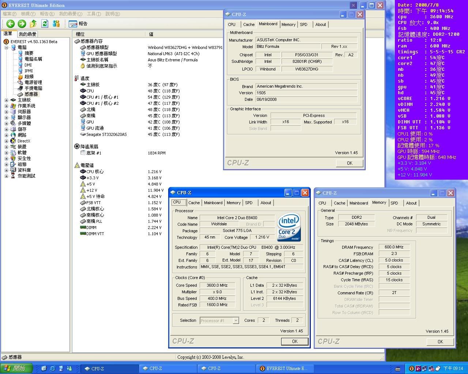
Task: Click OK in the Mainboard CPU-Z window
Action: 350,163
